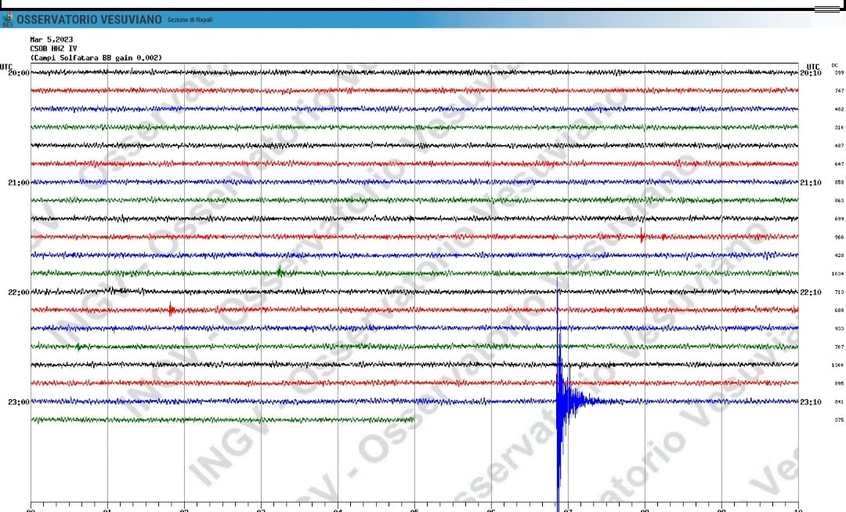Click DC value 933
The image size is (846, 512).
(x=839, y=329)
